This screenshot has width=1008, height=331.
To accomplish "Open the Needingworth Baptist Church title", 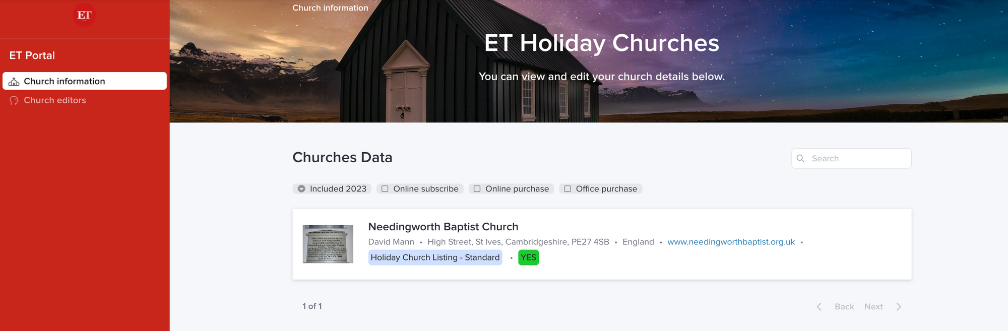I will pos(443,227).
